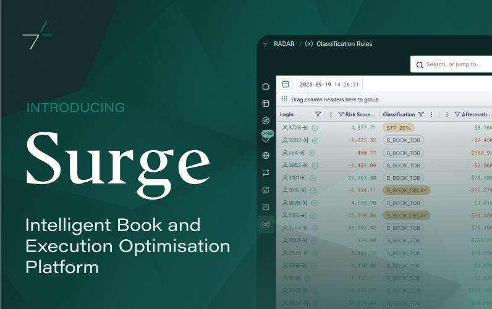Screen dimensions: 492x309
Task: Filter the Login column
Action: [318, 114]
